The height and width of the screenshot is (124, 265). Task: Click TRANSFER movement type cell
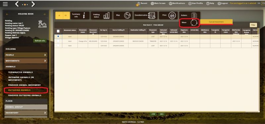[x=153, y=41]
